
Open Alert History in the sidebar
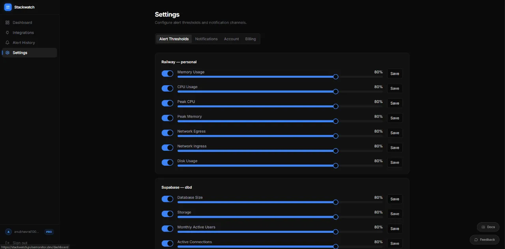coord(30,43)
